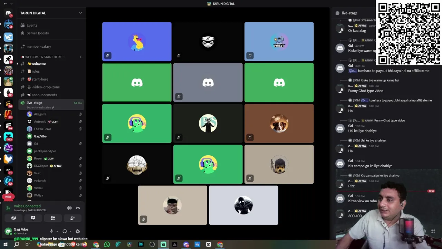Select Rozer in voice participant list
442x249 pixels.
[55, 158]
